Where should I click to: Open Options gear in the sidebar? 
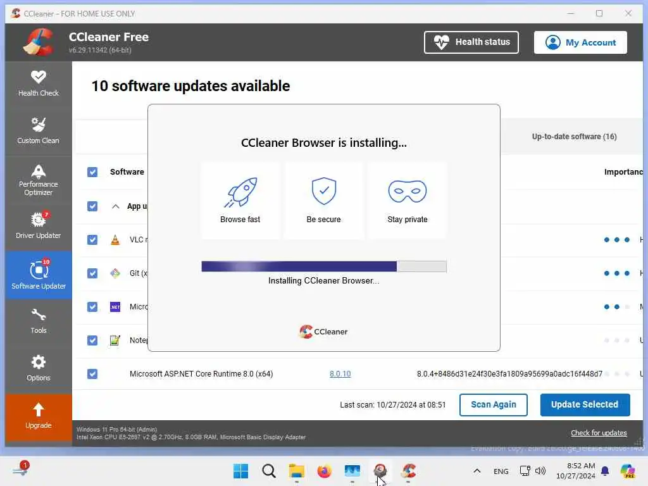coord(39,369)
